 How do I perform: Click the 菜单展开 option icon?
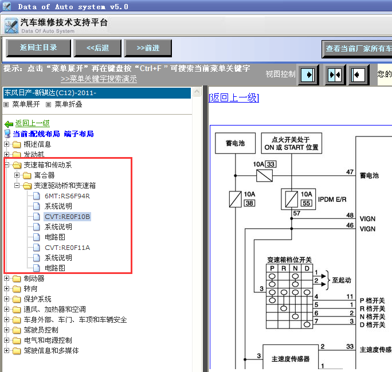point(6,104)
